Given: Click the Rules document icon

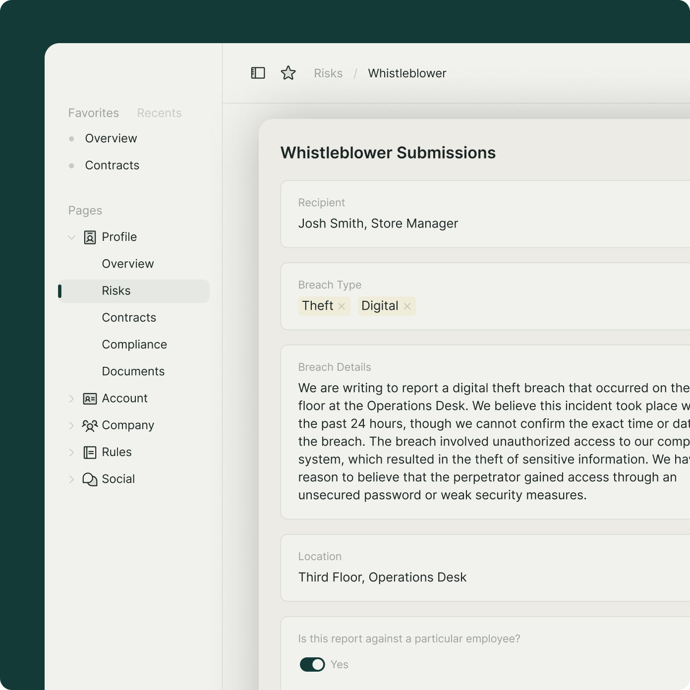Looking at the screenshot, I should [90, 452].
